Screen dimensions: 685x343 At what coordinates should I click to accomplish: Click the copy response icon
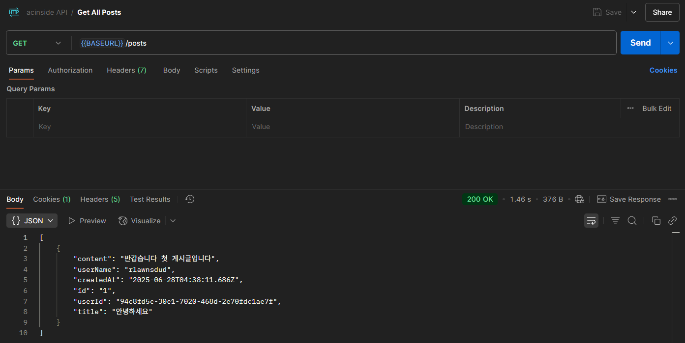[656, 221]
